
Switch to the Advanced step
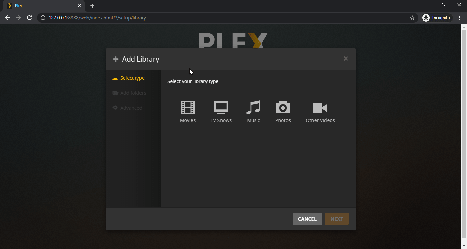pyautogui.click(x=131, y=108)
